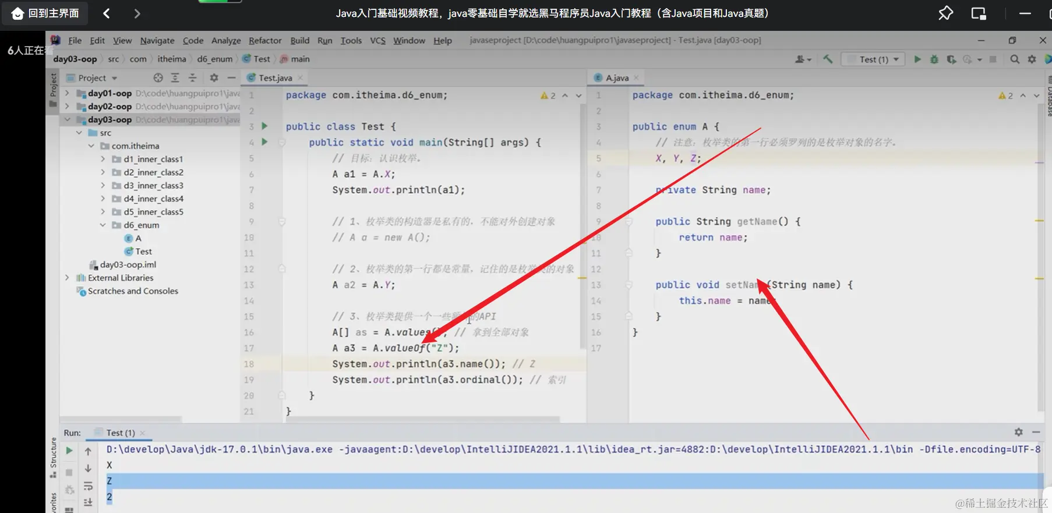Screen dimensions: 1052x513
Task: Click the user account icon in the toolbar
Action: [803, 59]
